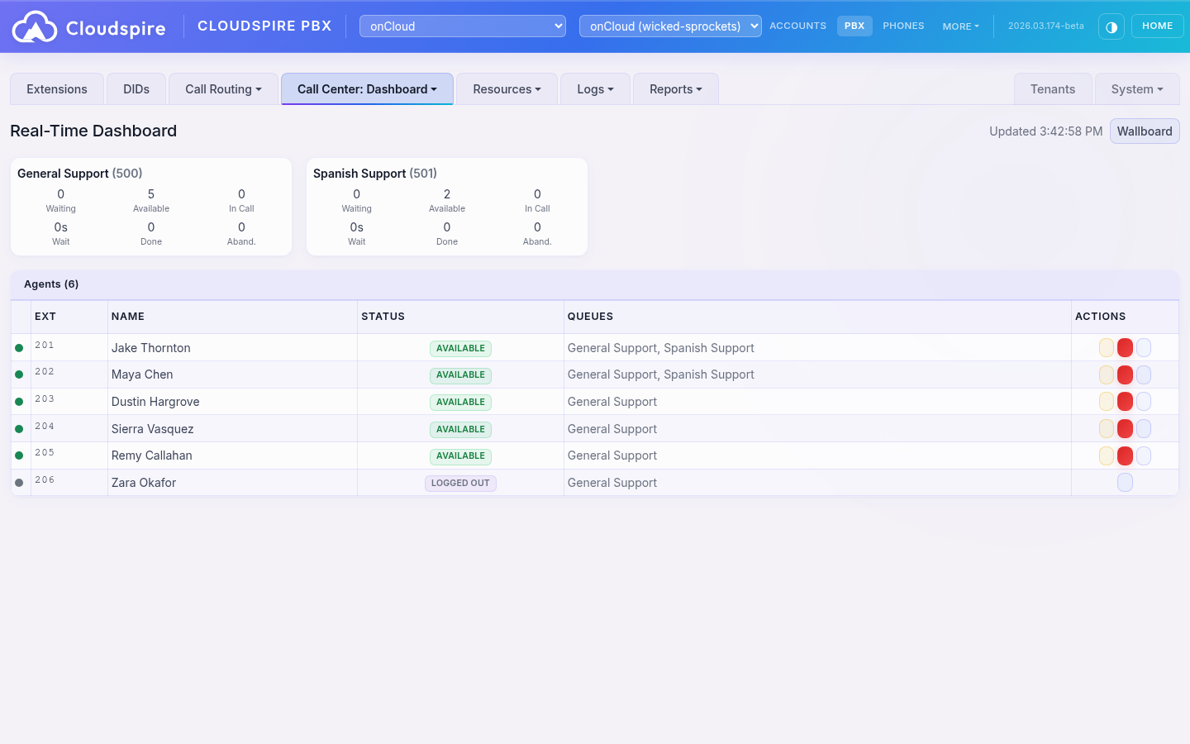This screenshot has width=1190, height=744.
Task: Click the contrast/dark mode icon in the header
Action: (x=1111, y=26)
